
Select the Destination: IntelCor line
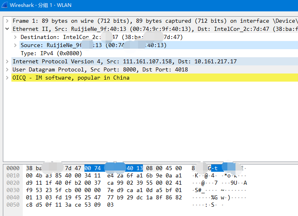pyautogui.click(x=159, y=37)
